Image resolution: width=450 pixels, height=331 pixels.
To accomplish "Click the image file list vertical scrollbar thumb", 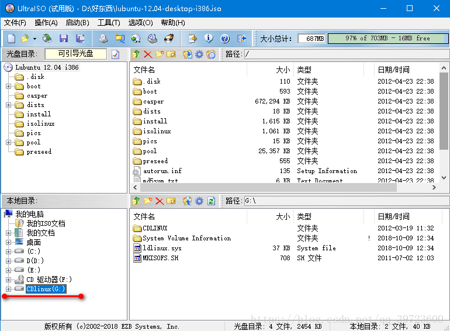I will [x=444, y=111].
